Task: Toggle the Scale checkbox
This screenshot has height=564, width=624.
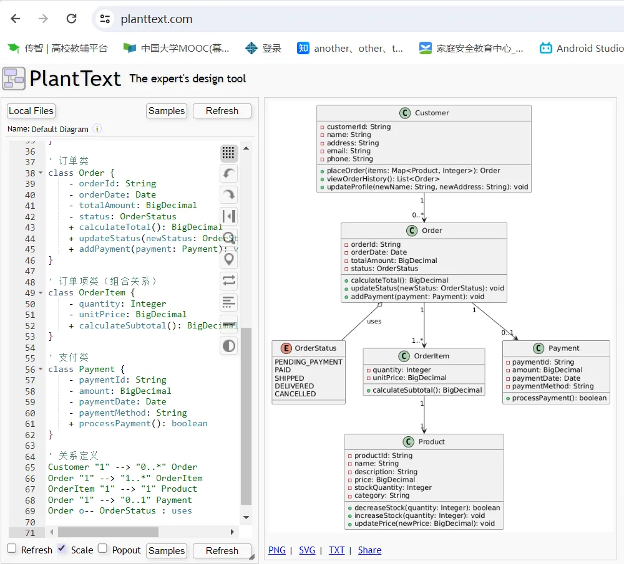Action: pyautogui.click(x=61, y=548)
